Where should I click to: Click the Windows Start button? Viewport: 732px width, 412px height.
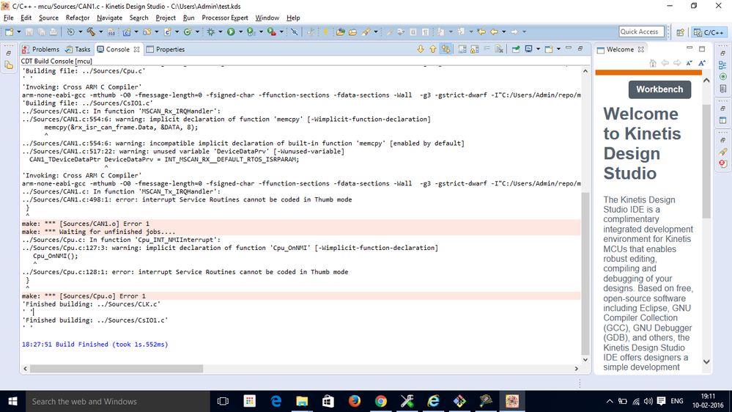(x=12, y=401)
